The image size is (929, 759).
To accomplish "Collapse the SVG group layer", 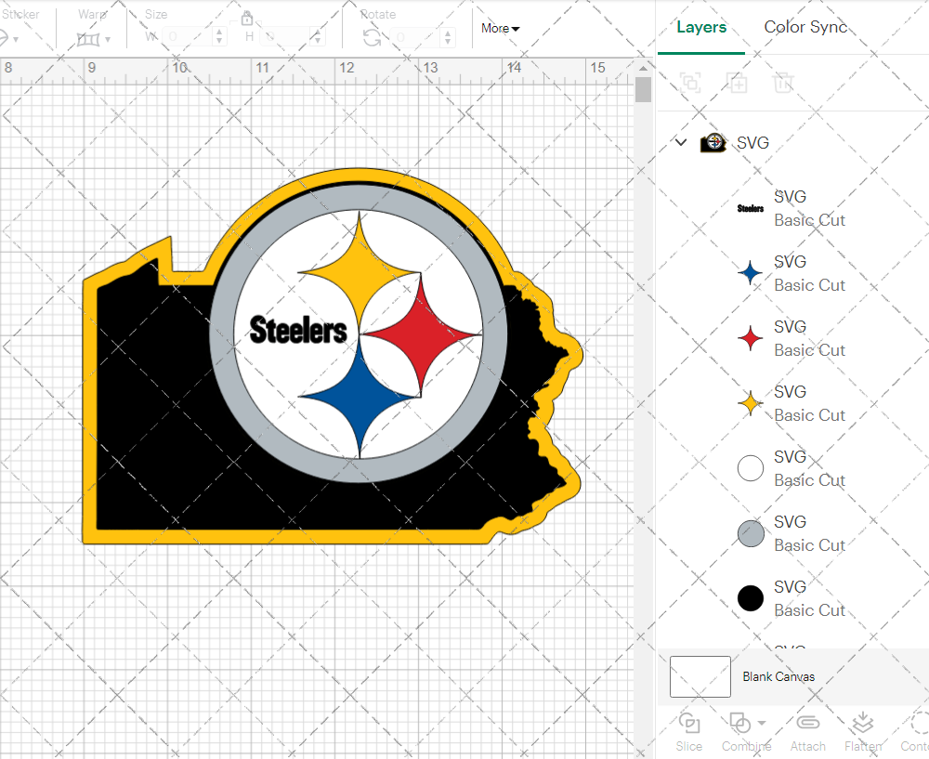I will tap(681, 142).
